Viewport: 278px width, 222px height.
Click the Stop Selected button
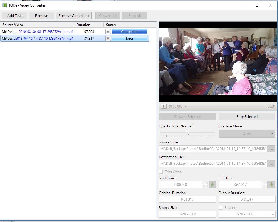tap(247, 117)
